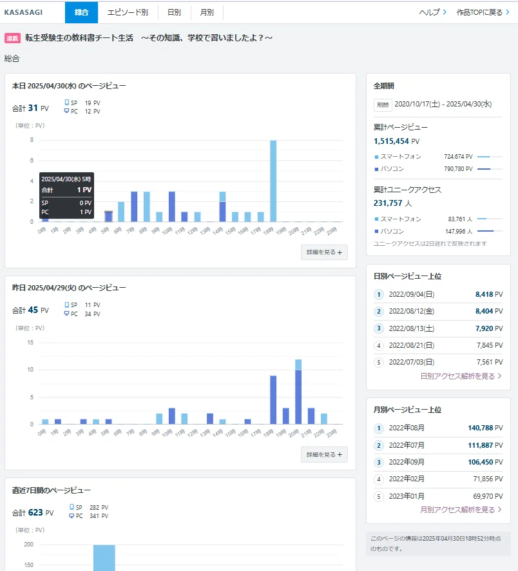This screenshot has height=571, width=518.
Task: Click the スマートフォン unique access progress bar
Action: (490, 219)
